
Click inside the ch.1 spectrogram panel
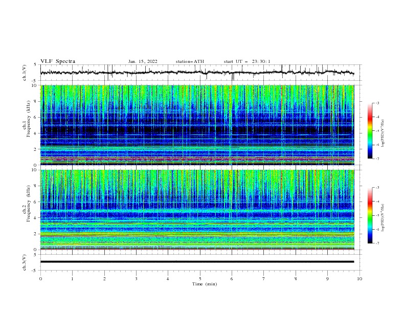197,125
